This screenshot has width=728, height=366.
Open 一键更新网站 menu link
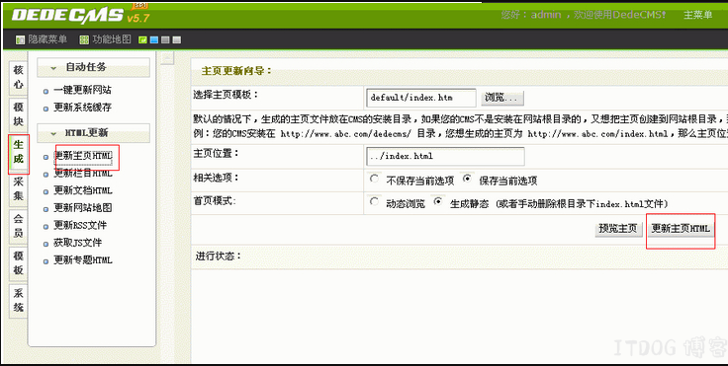(82, 90)
